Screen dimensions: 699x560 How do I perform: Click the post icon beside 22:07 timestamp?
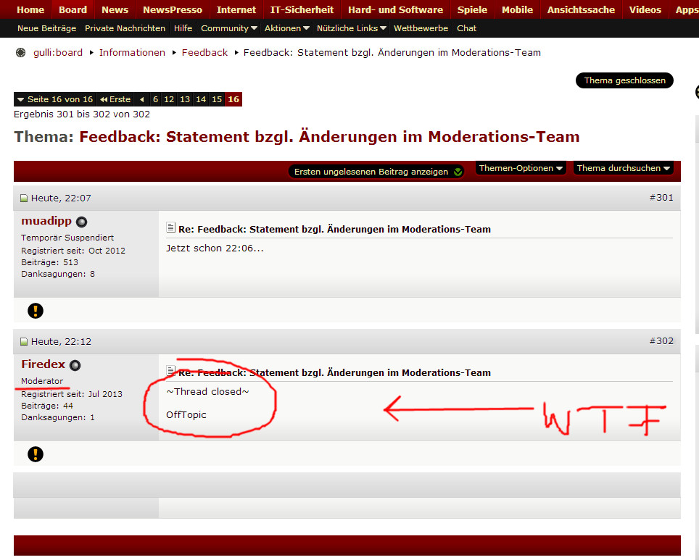24,198
